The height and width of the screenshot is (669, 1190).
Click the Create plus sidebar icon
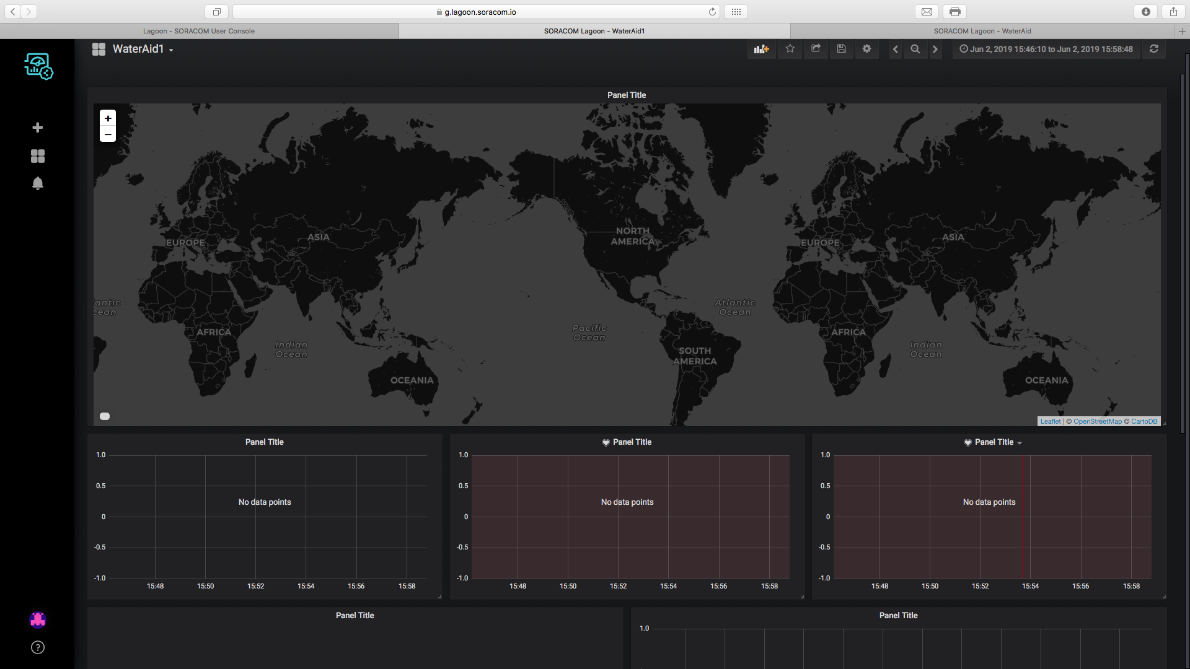(x=38, y=128)
